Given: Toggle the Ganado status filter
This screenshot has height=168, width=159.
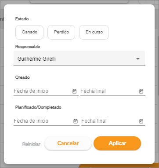Looking at the screenshot, I should pyautogui.click(x=29, y=32).
